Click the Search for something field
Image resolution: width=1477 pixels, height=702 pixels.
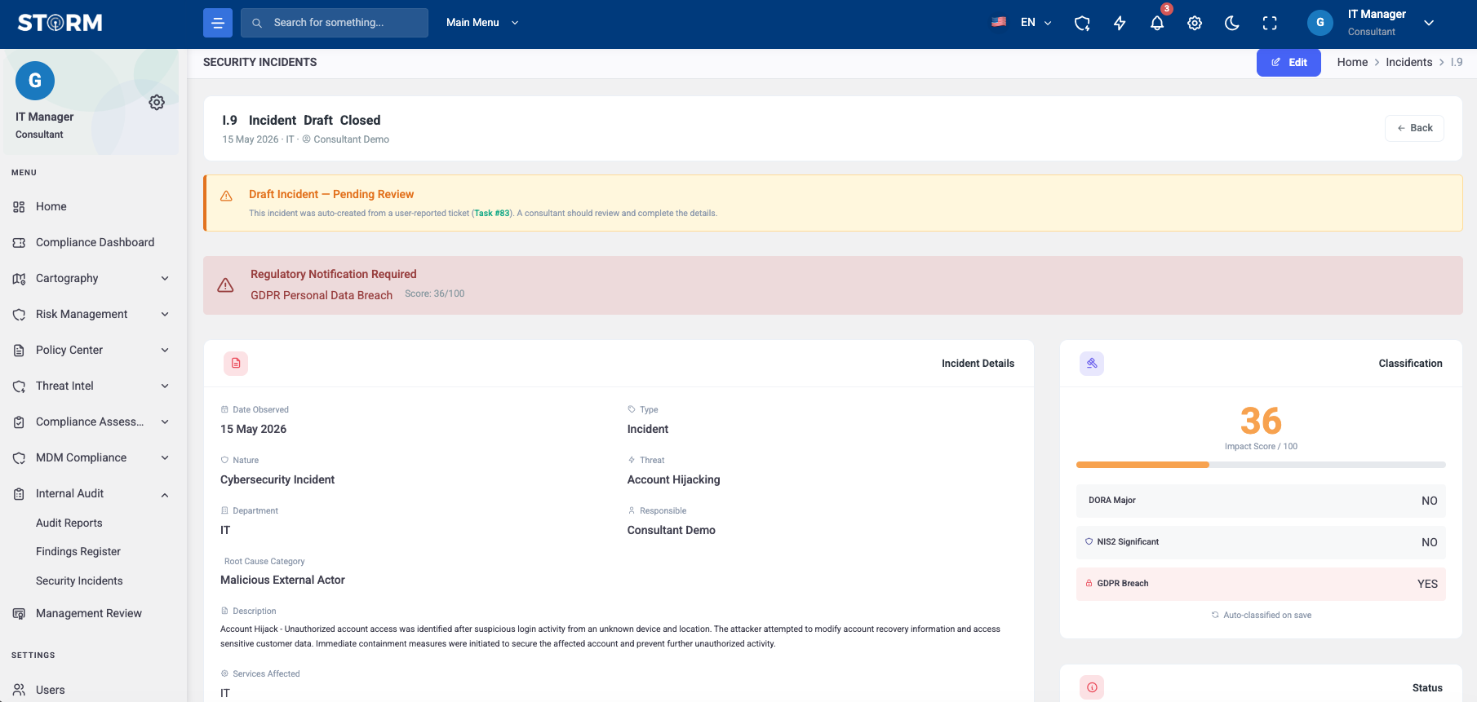pyautogui.click(x=335, y=23)
